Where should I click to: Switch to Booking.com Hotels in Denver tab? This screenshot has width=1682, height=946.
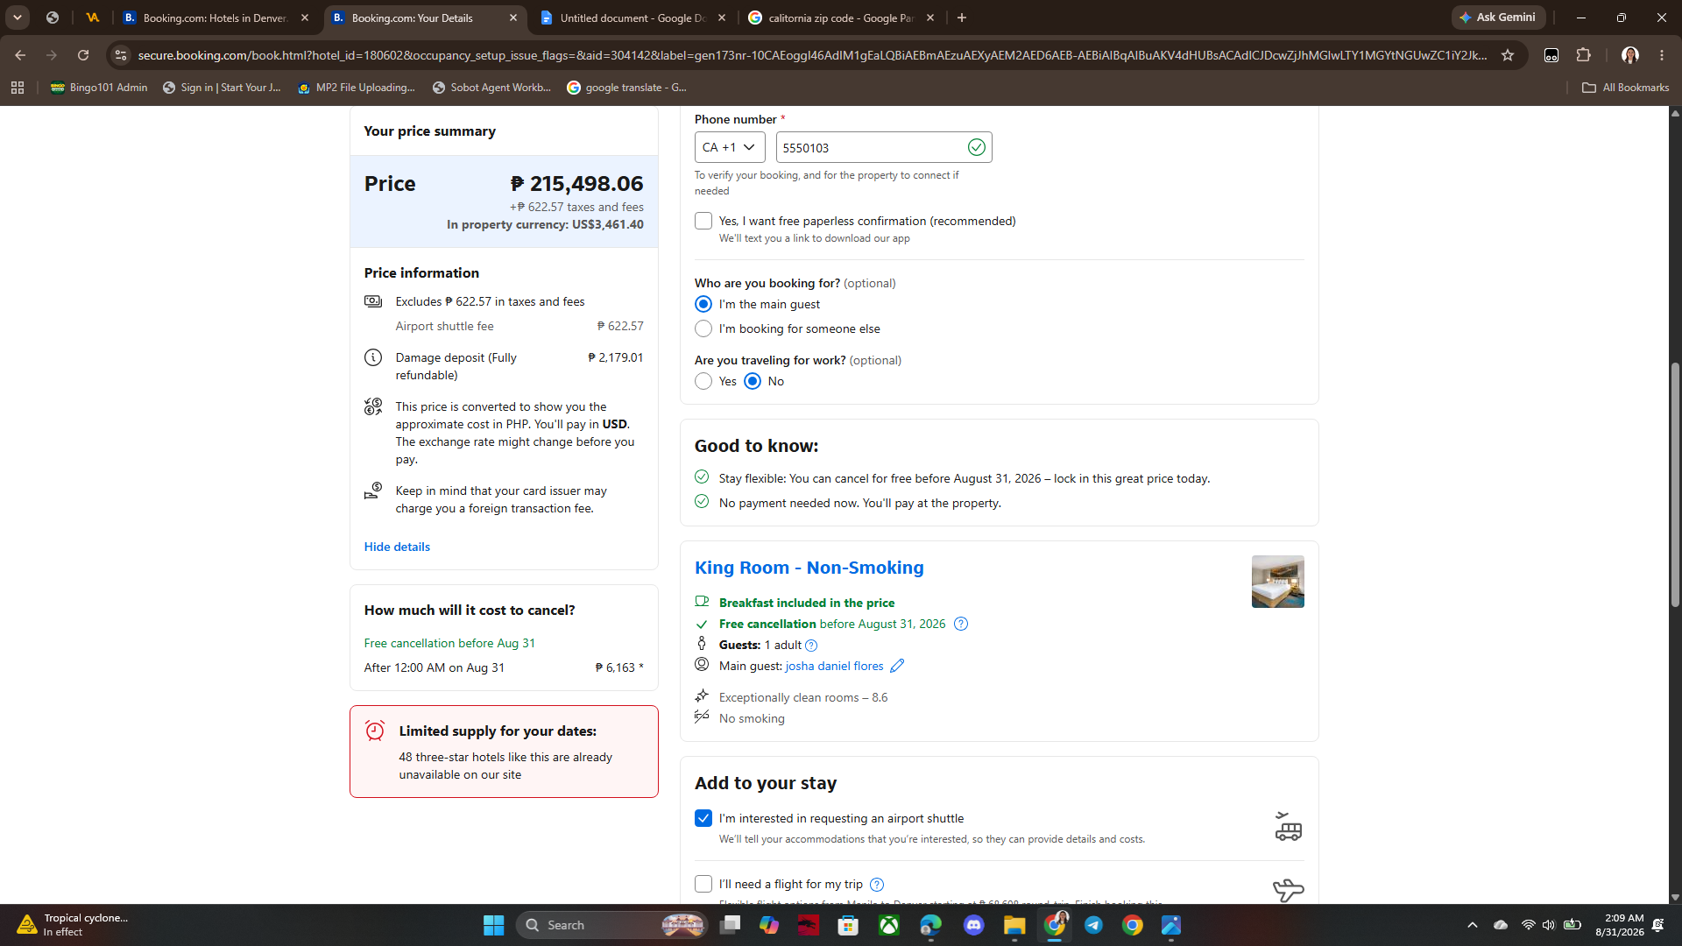tap(216, 18)
